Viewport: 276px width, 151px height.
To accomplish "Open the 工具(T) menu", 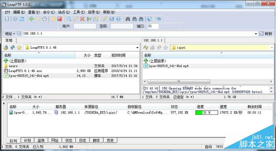I will pos(79,12).
